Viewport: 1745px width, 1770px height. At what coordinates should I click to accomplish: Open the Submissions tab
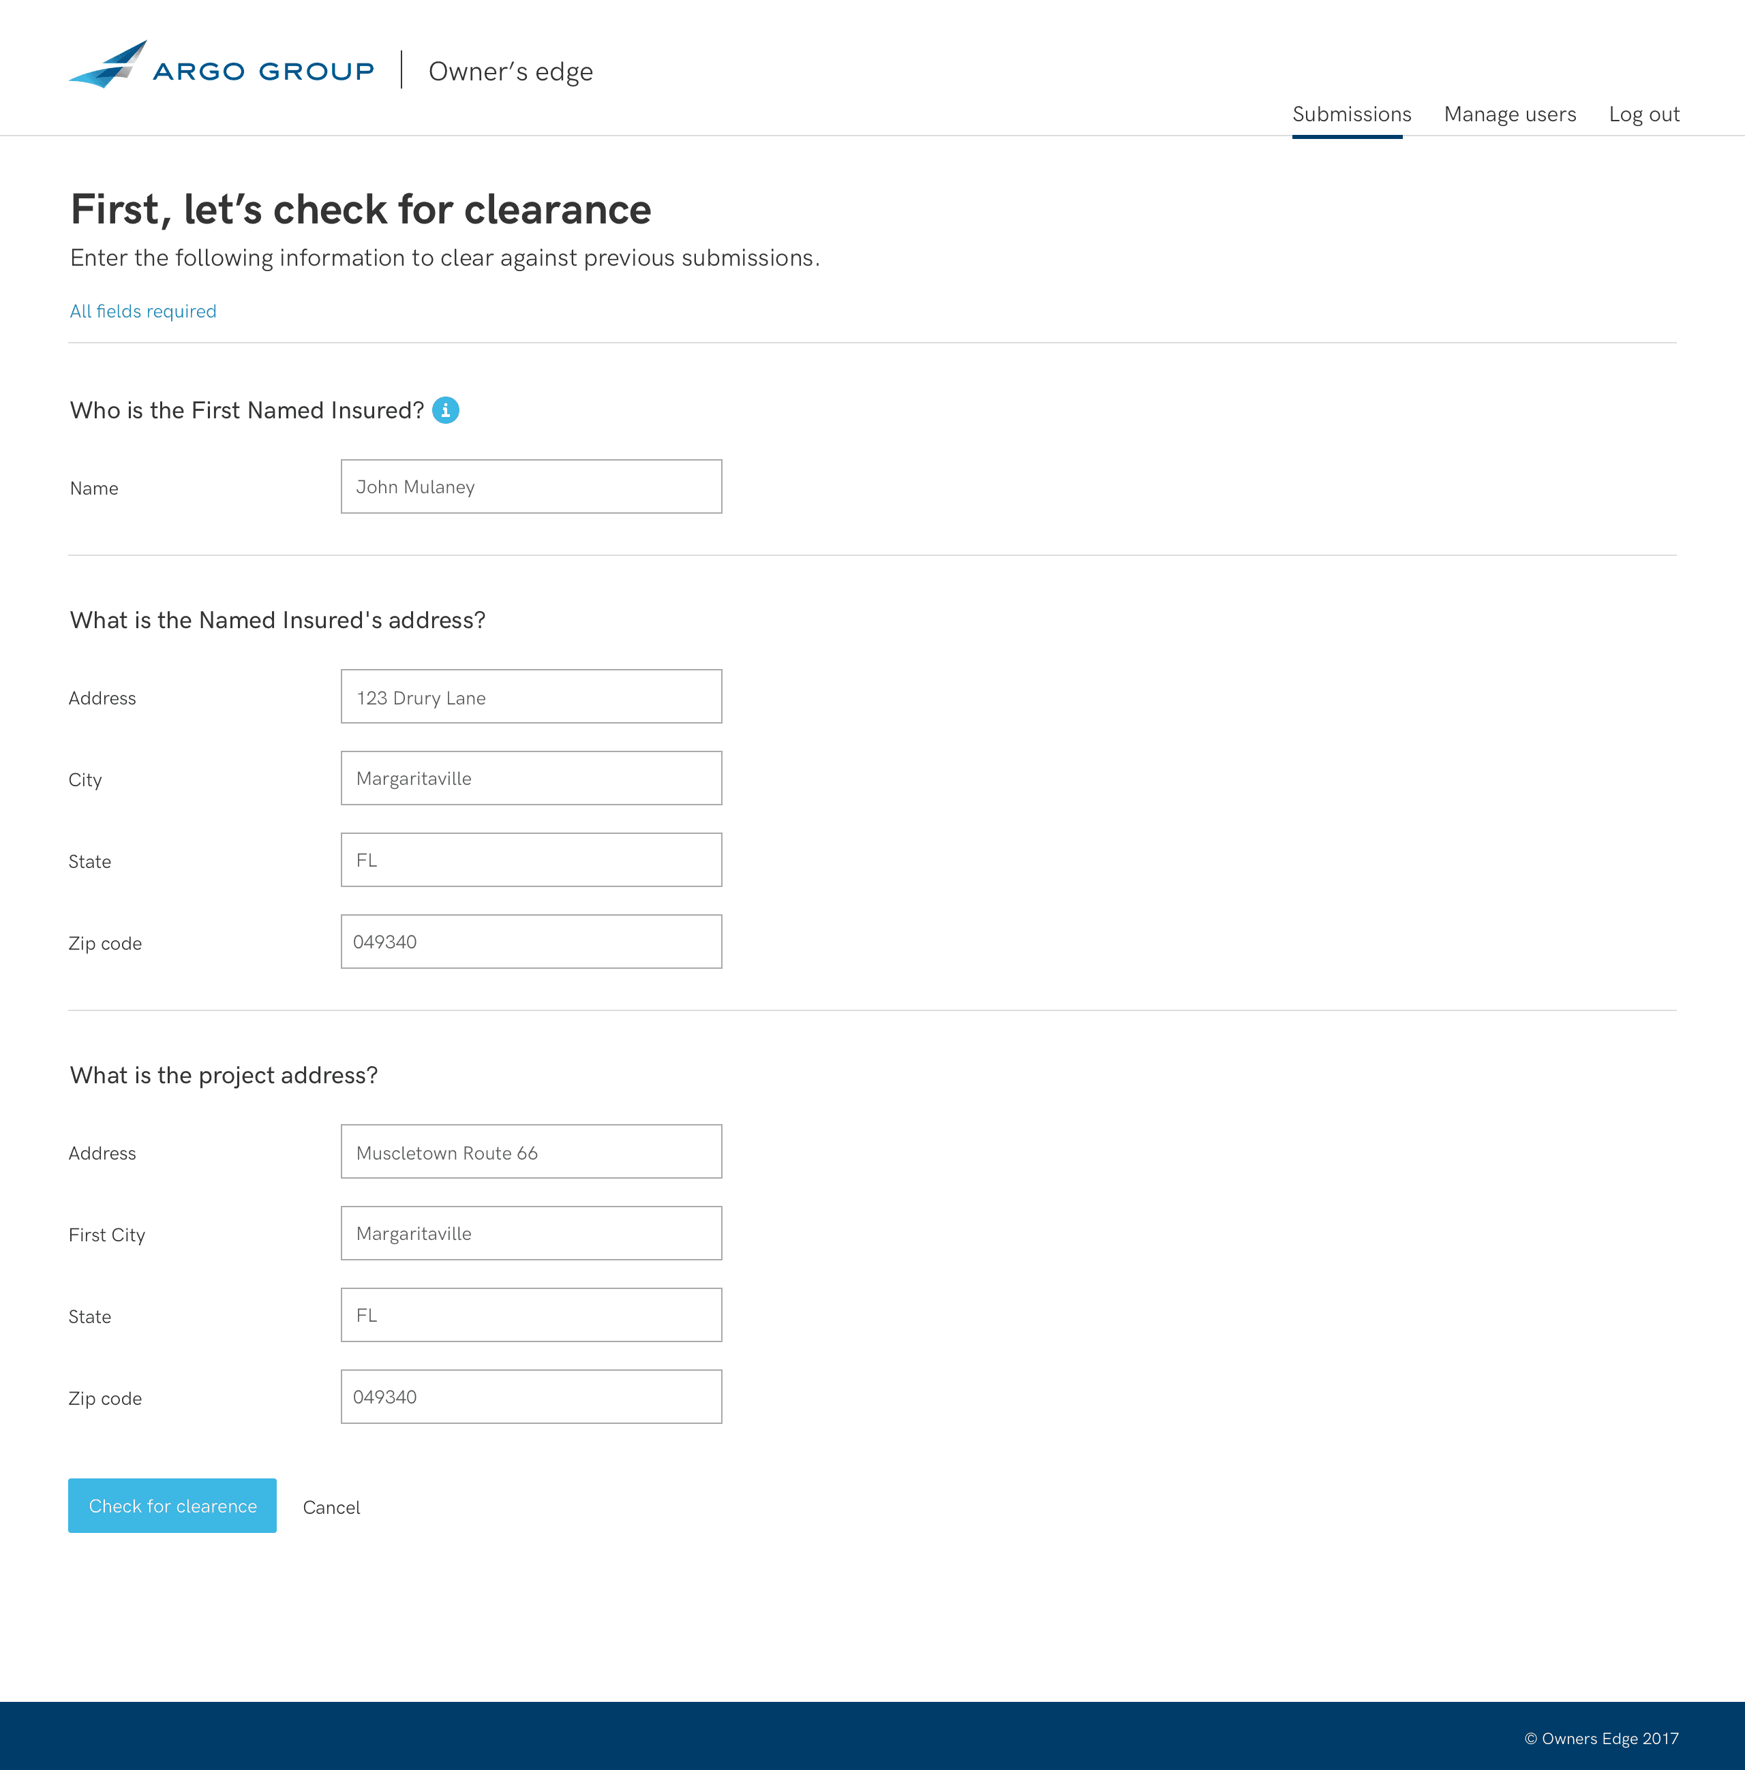pos(1351,114)
